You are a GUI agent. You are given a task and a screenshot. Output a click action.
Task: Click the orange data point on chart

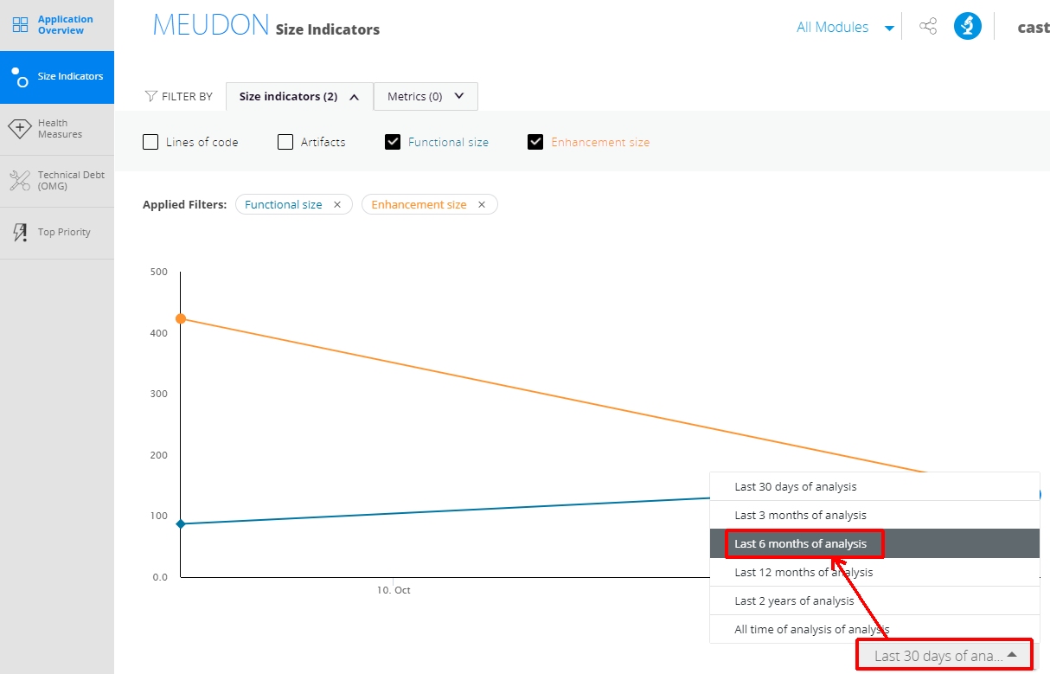coord(181,318)
